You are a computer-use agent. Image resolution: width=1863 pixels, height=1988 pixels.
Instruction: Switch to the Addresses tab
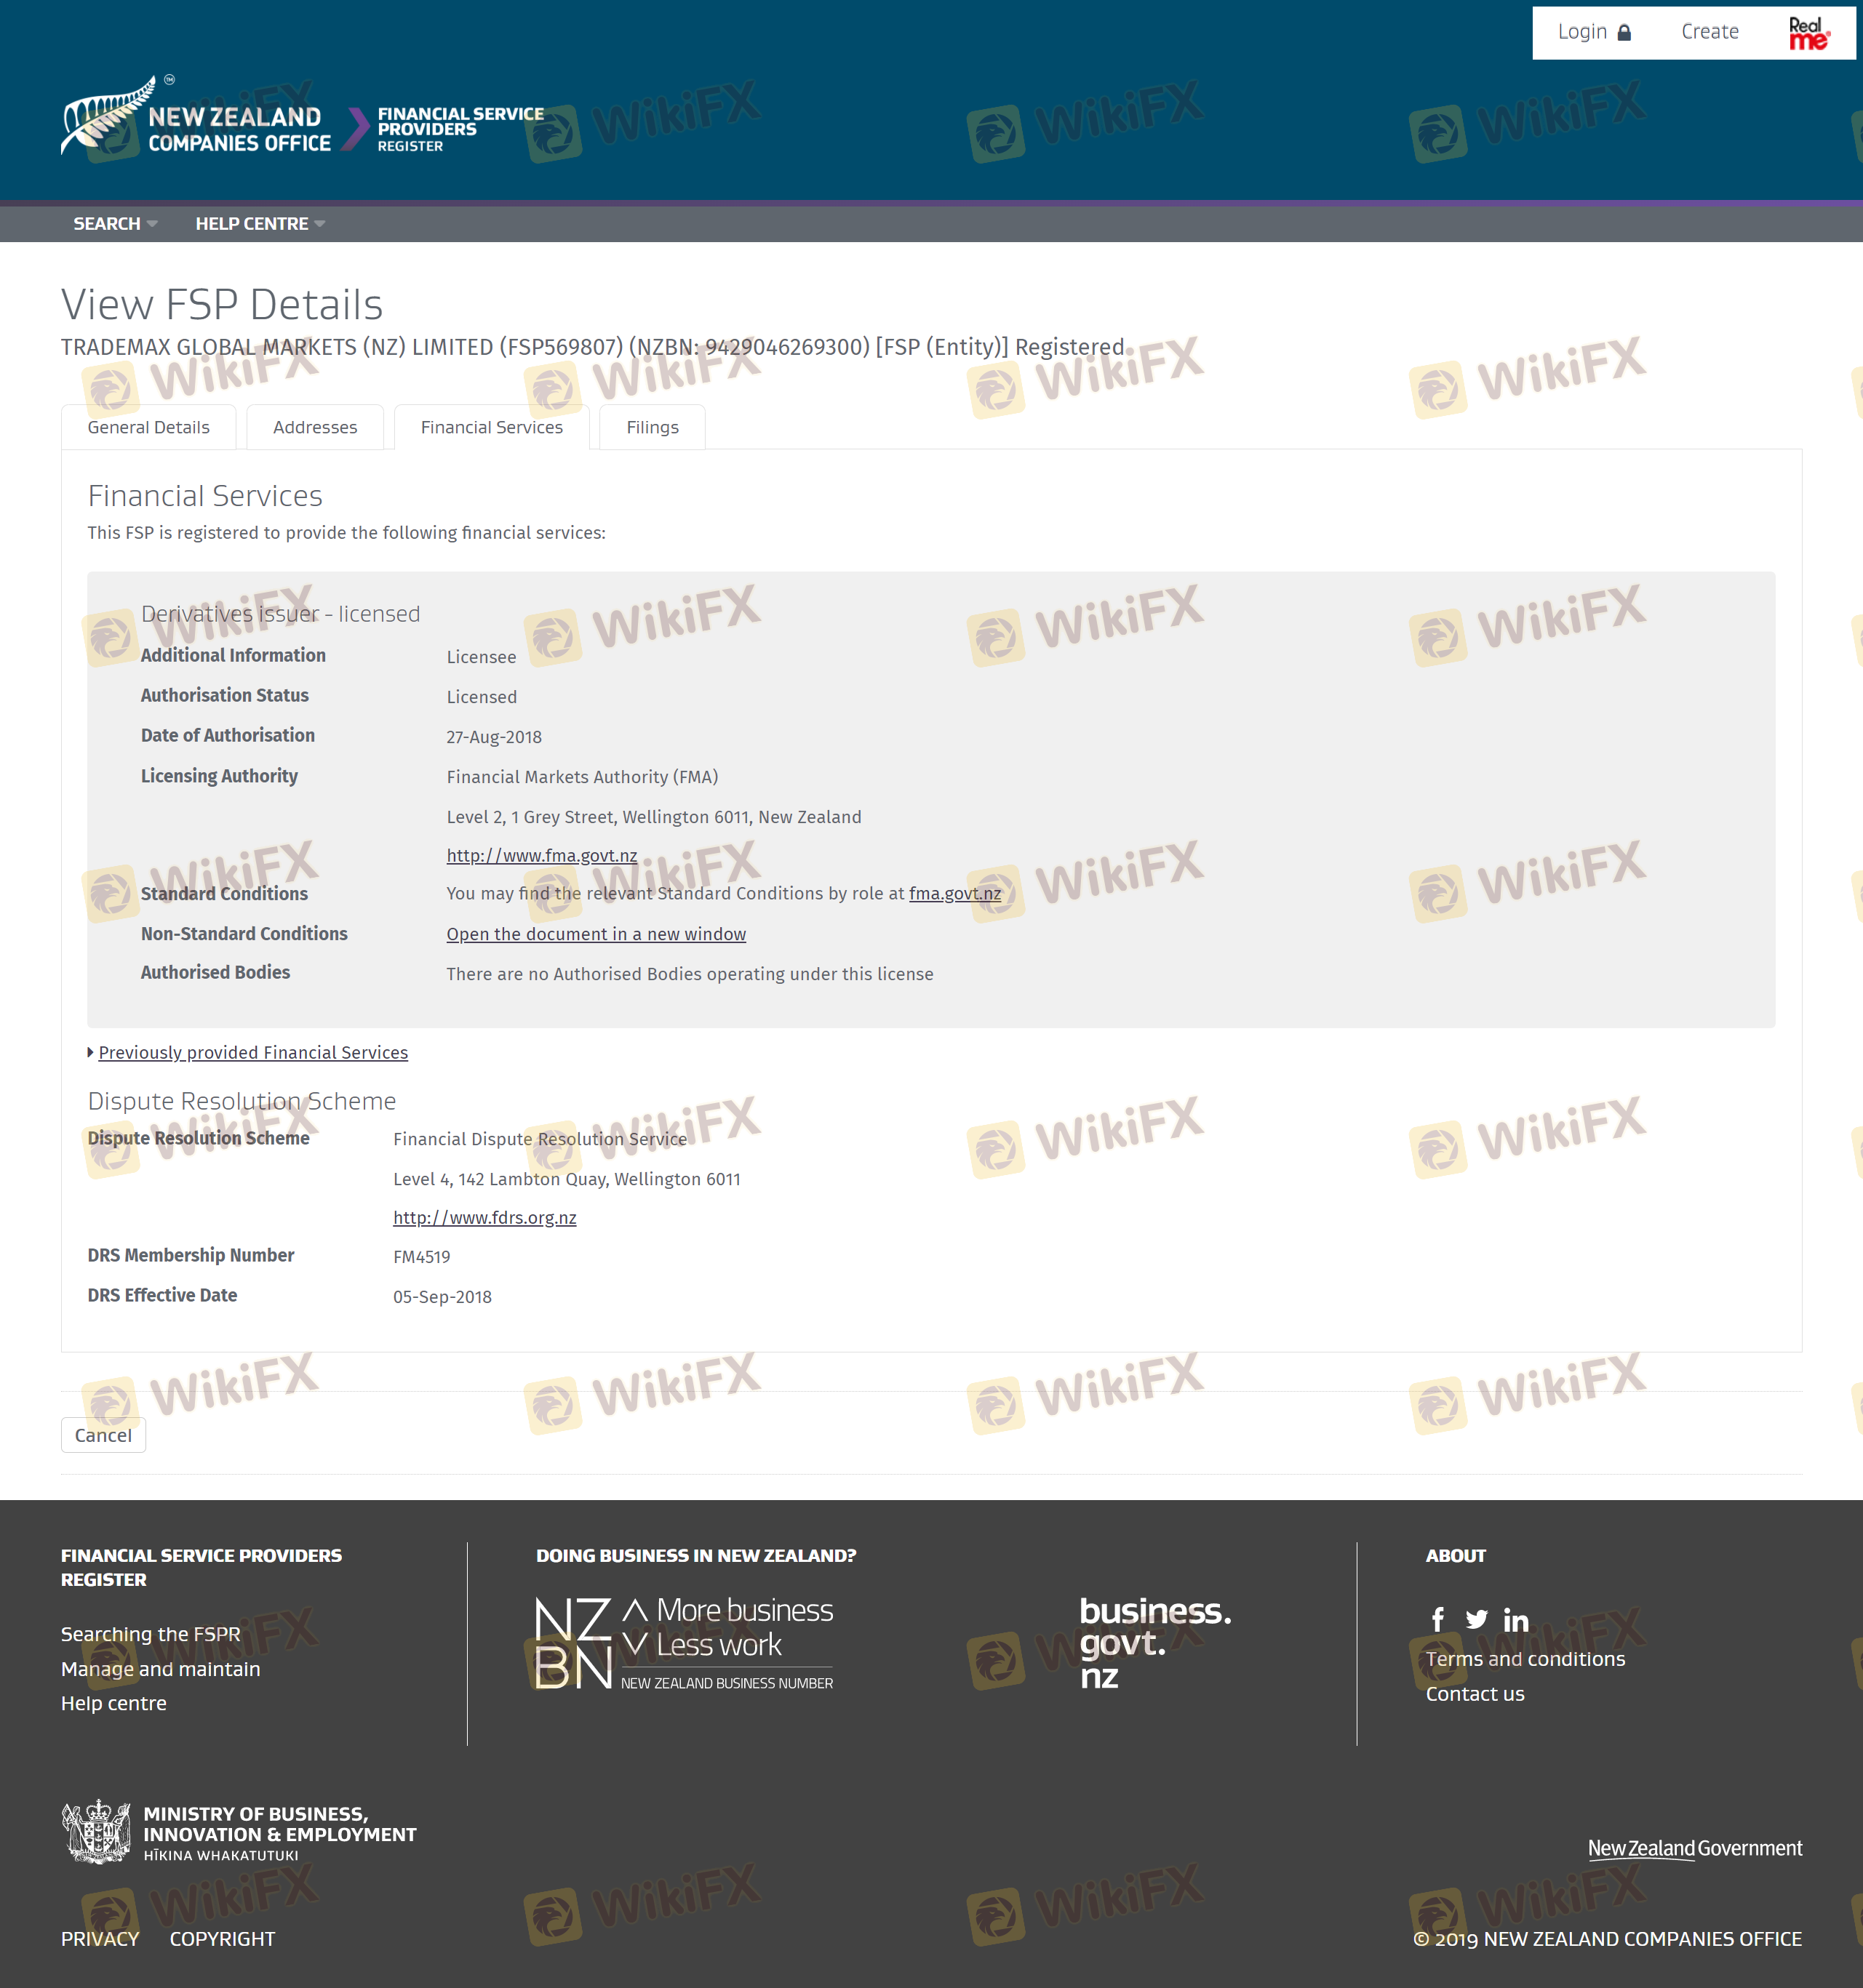point(314,427)
